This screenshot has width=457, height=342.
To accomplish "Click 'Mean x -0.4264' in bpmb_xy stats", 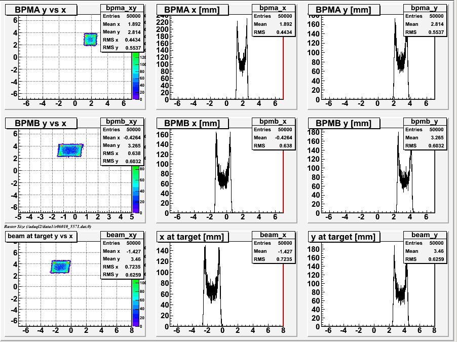I will 122,138.
